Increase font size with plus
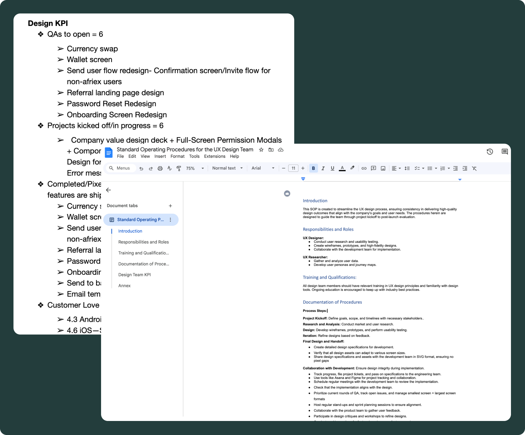Viewport: 525px width, 435px height. point(303,168)
